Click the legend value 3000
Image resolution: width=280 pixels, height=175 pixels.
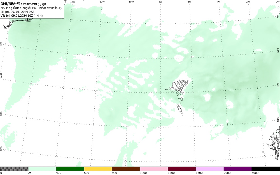pos(255,173)
